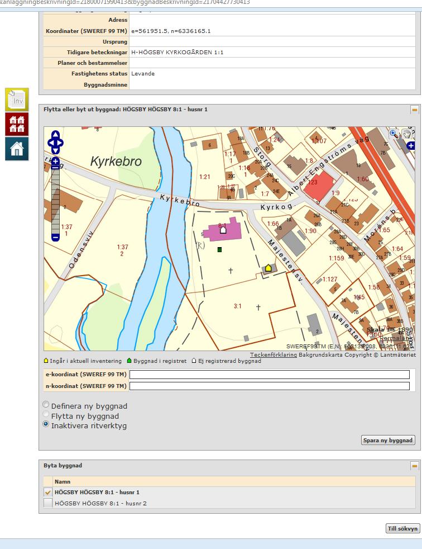
Task: Click parcel label 1:21 on map
Action: 204,177
